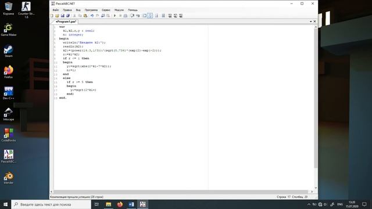Step into debugger toolbar icon
372x209 pixels.
coord(138,16)
